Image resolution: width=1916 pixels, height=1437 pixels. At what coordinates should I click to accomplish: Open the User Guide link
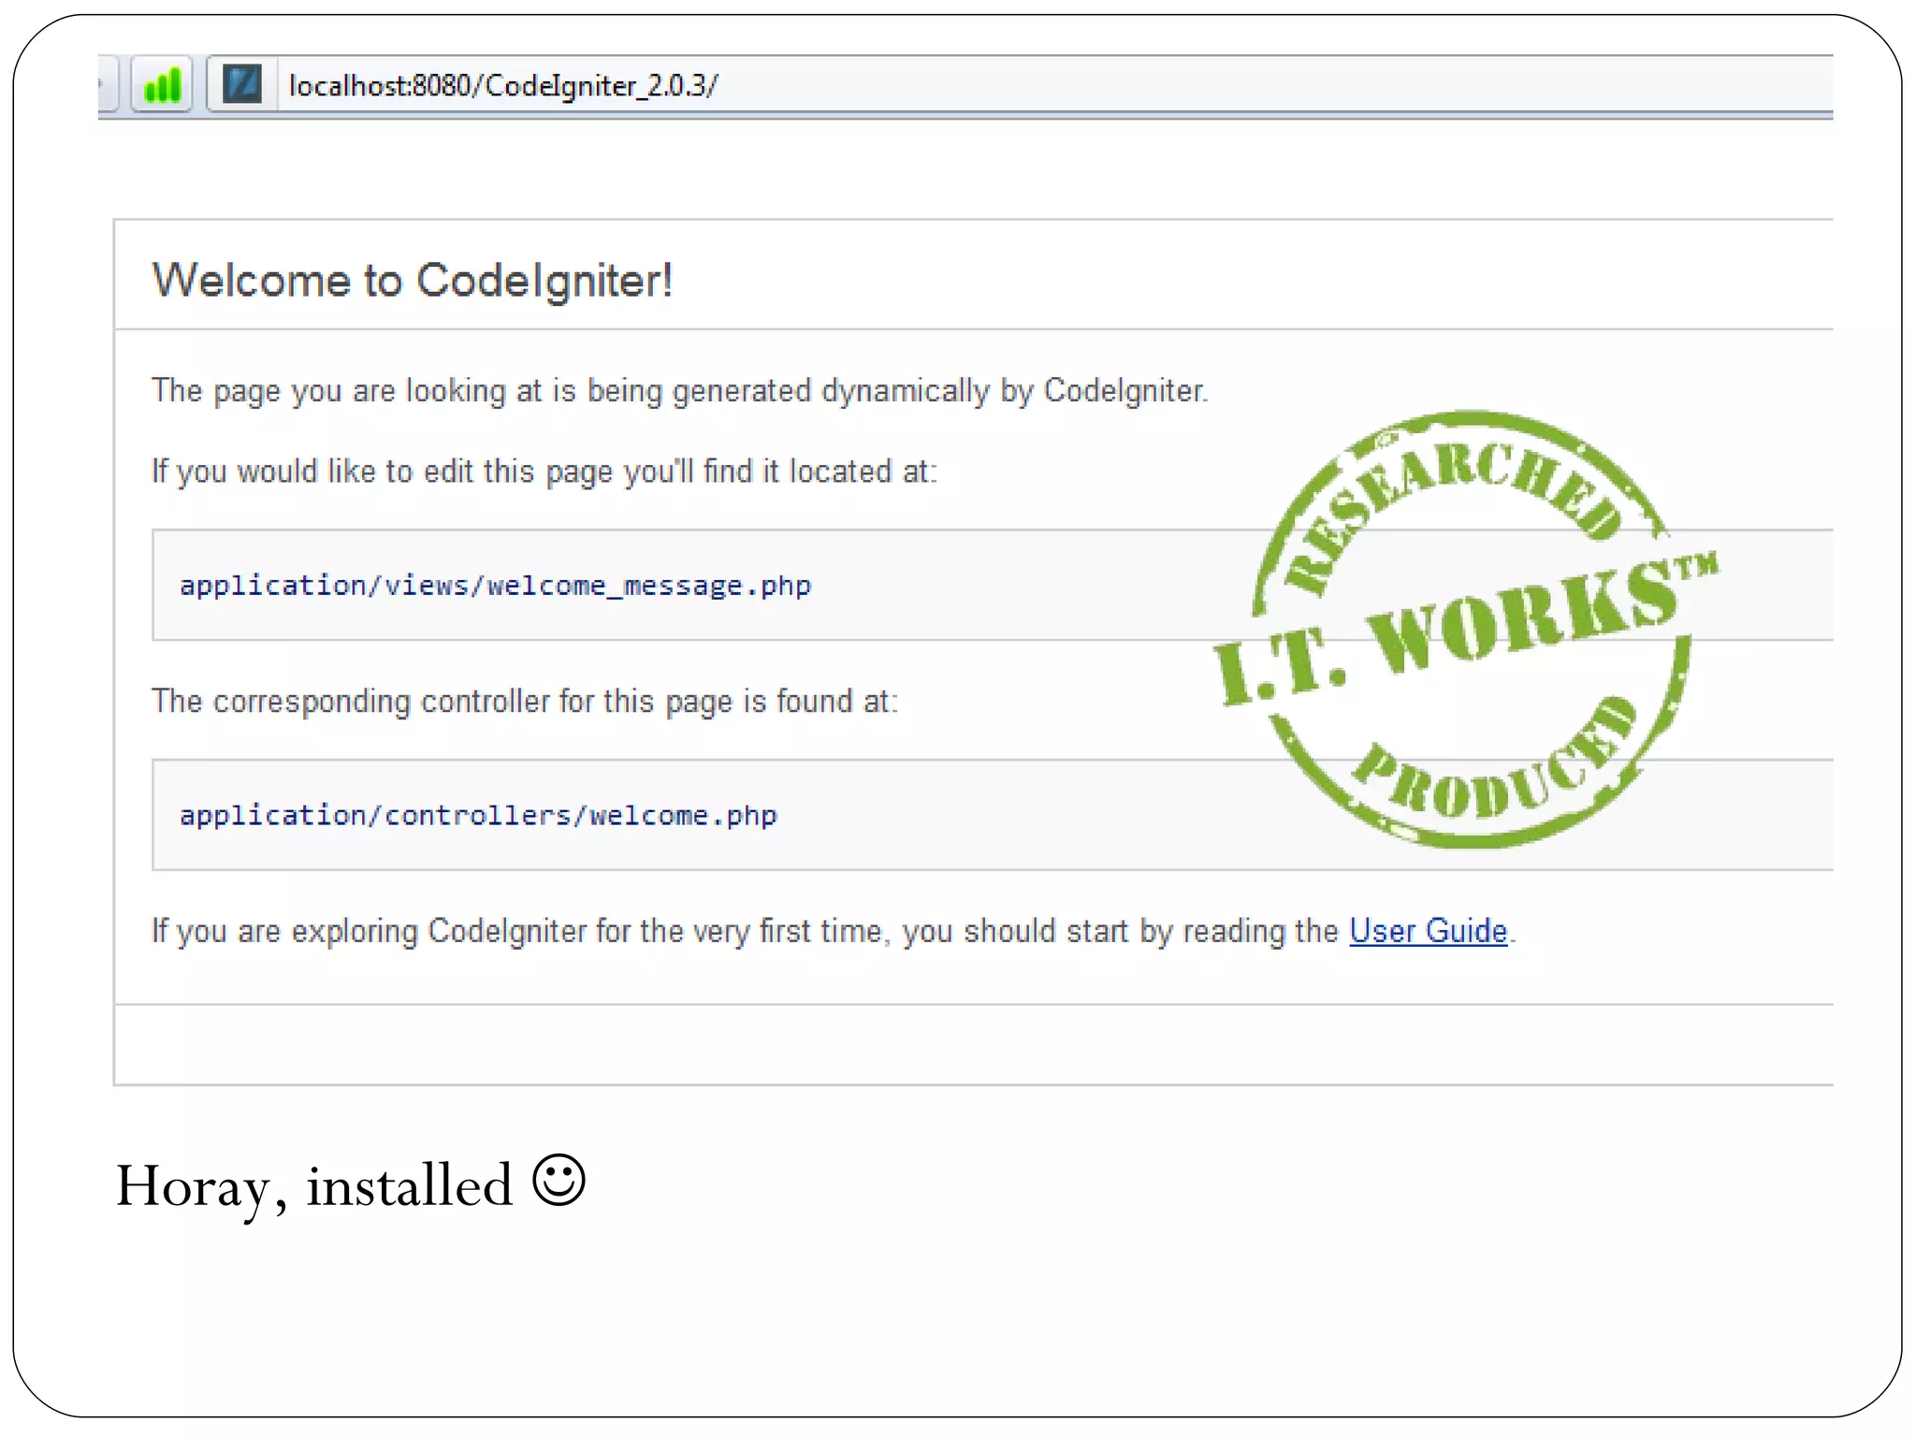coord(1428,931)
